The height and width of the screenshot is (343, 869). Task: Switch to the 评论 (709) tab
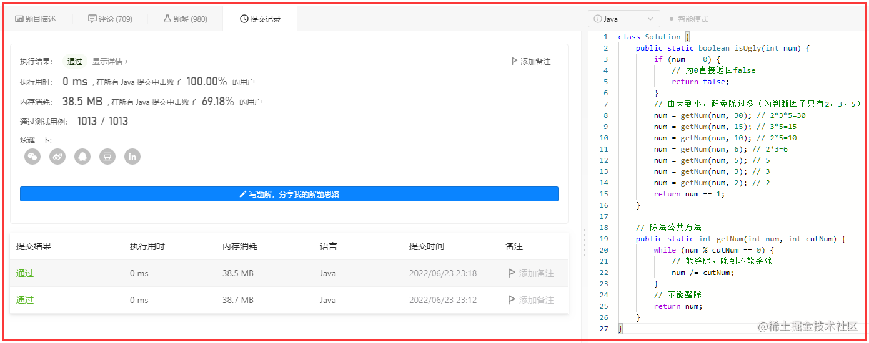pos(111,19)
